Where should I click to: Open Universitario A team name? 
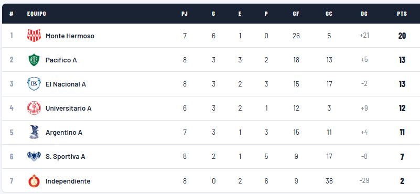[68, 108]
